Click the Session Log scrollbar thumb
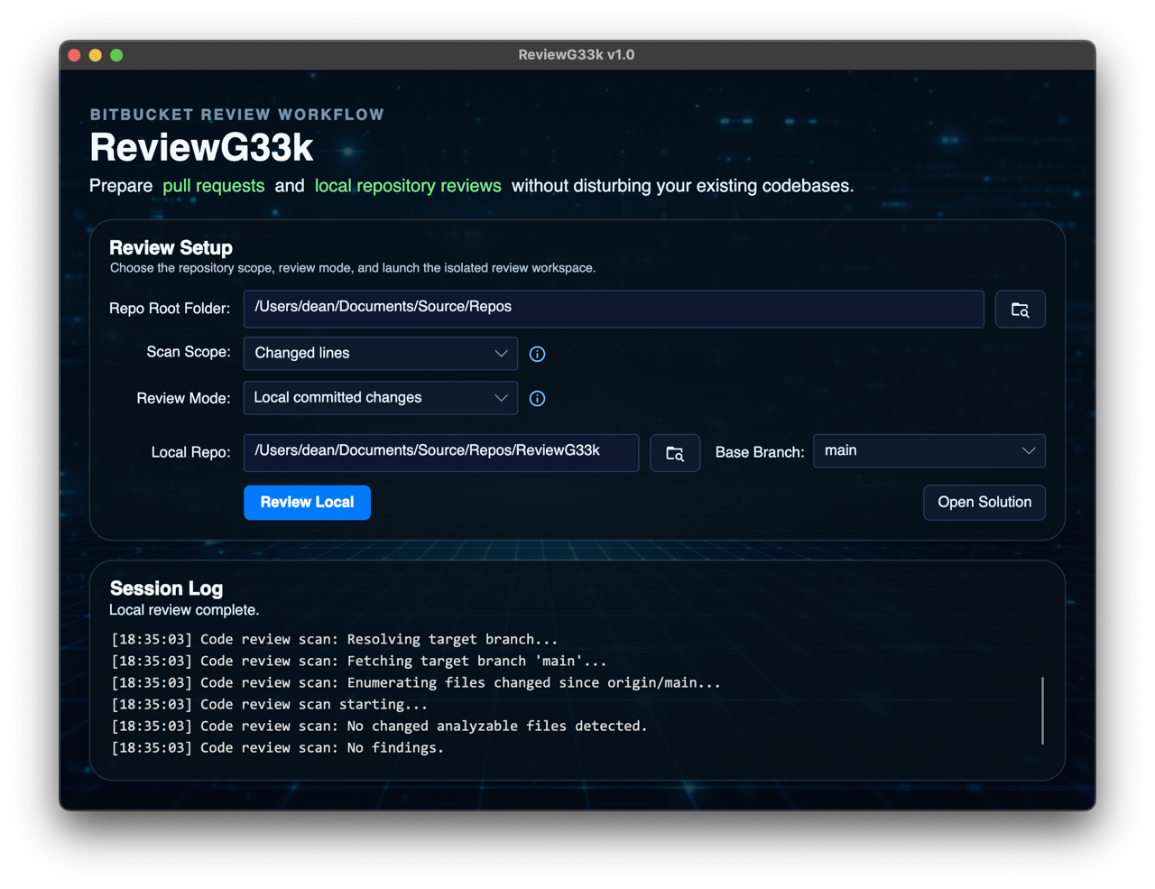 [x=1042, y=710]
